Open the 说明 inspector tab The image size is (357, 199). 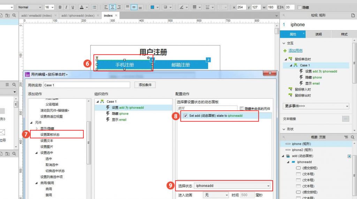point(319,34)
